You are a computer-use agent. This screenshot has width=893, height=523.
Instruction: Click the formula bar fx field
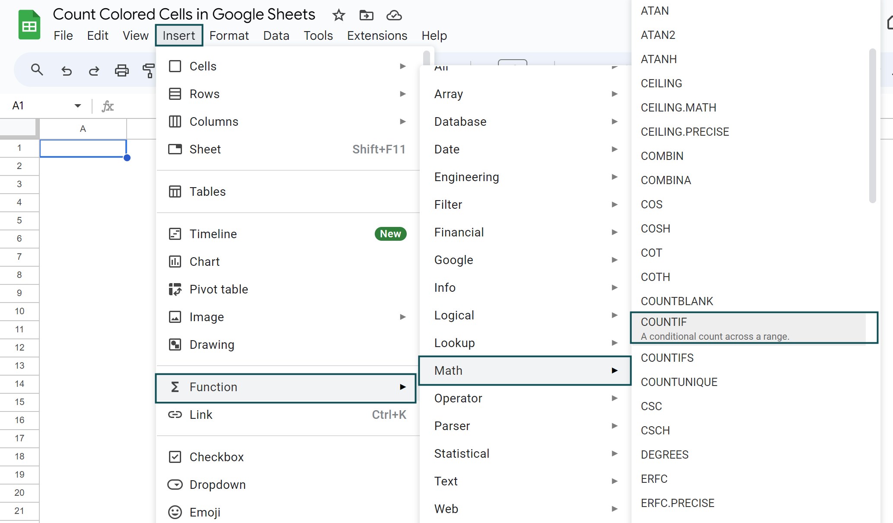(x=108, y=106)
